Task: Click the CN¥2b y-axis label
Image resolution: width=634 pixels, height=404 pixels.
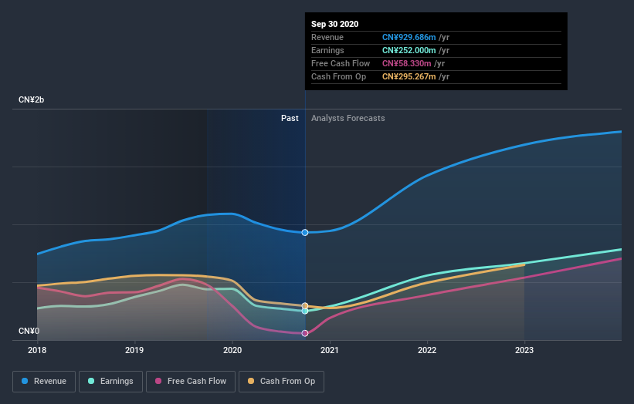Action: coord(31,99)
